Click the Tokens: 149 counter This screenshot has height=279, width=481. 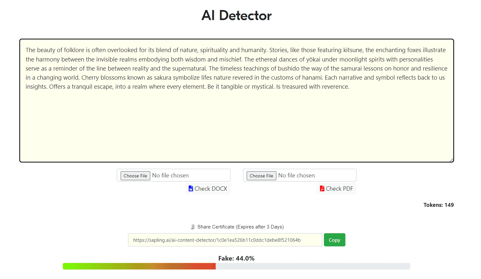[439, 205]
